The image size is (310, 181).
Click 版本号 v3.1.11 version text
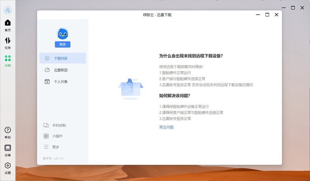click(x=53, y=158)
